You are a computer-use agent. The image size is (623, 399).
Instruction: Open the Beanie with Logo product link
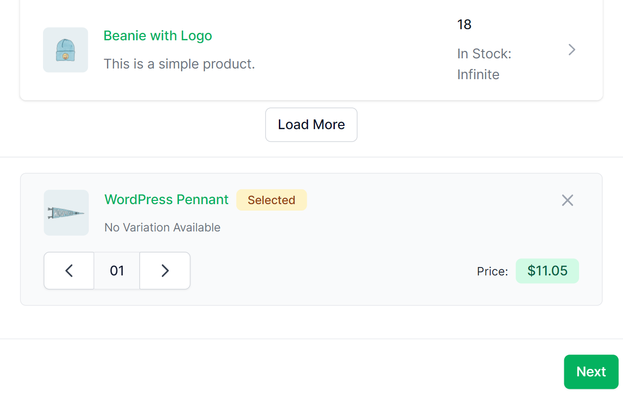point(158,36)
